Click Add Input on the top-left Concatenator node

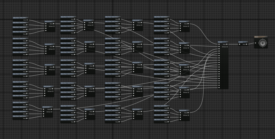[x=54, y=26]
